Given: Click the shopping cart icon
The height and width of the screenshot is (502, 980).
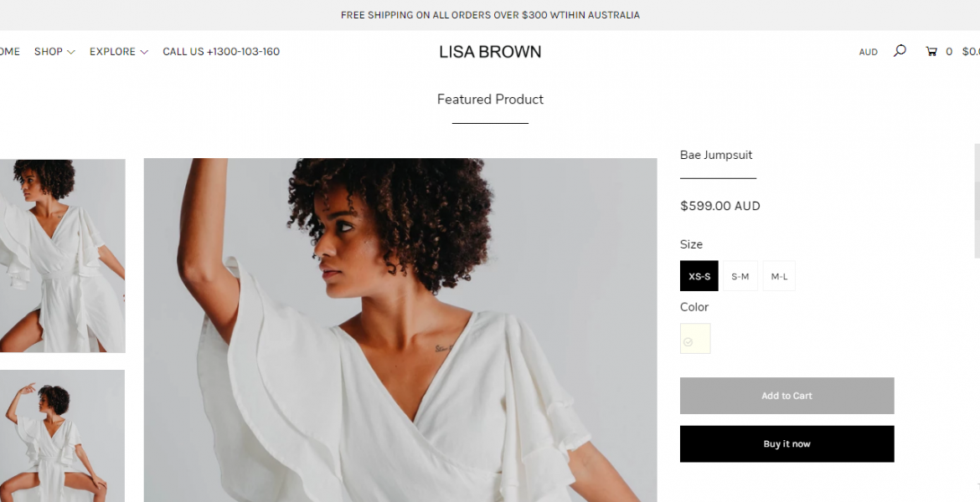Looking at the screenshot, I should point(931,51).
